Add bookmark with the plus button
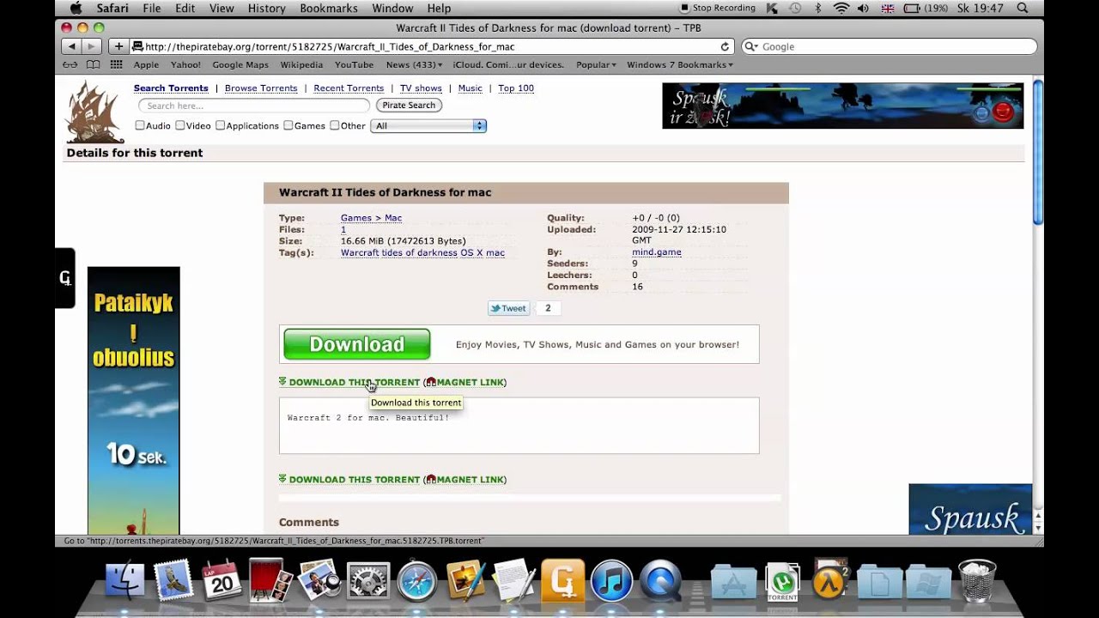 pyautogui.click(x=118, y=46)
